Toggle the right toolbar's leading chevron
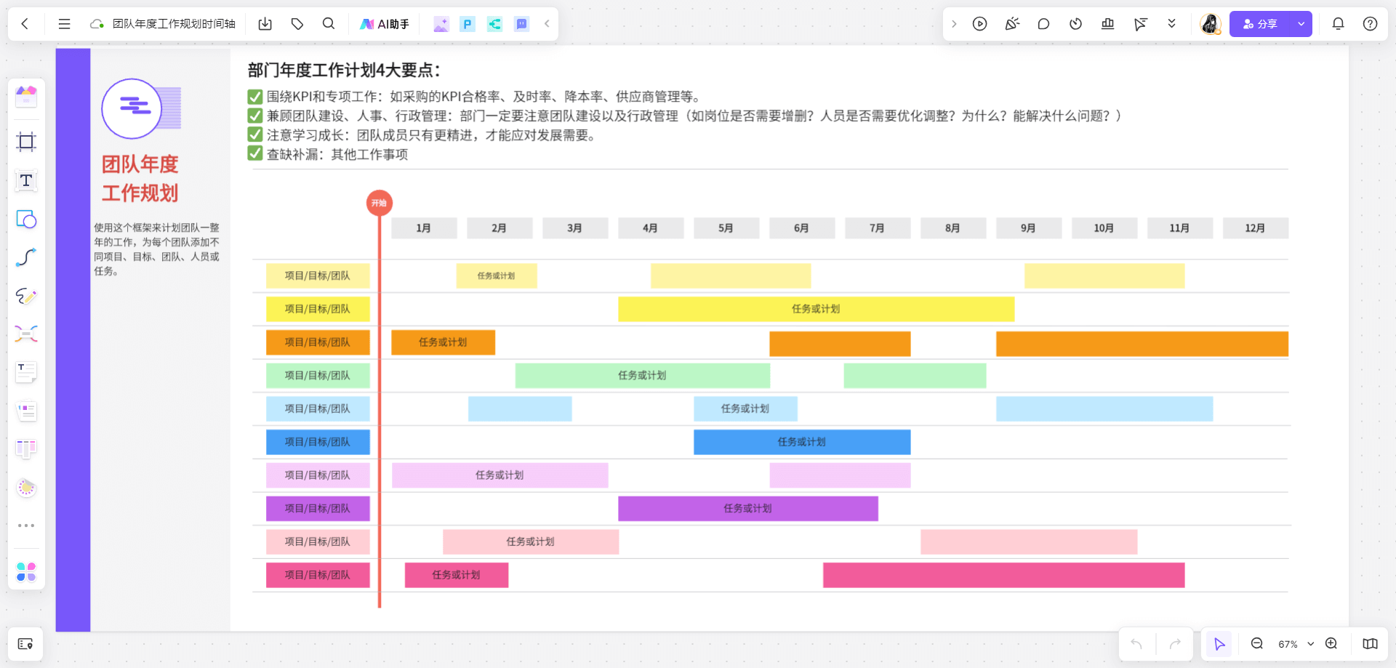 pyautogui.click(x=954, y=24)
